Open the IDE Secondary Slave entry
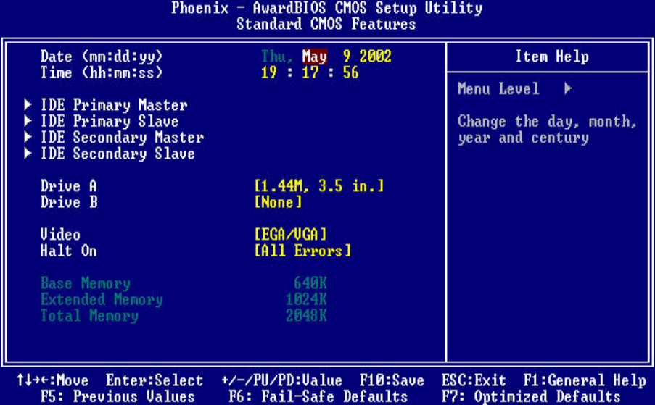This screenshot has width=655, height=405. (118, 154)
